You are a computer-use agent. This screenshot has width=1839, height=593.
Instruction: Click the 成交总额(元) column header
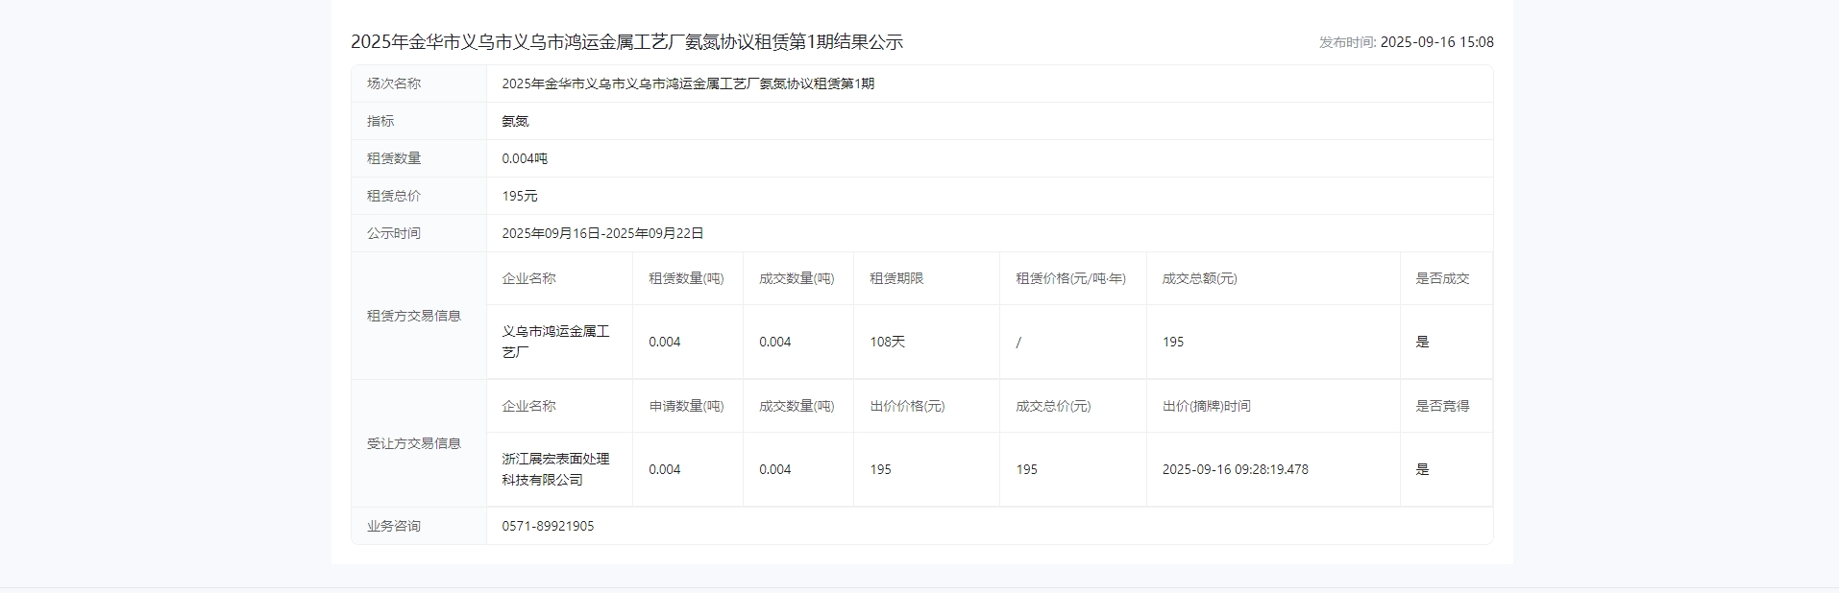pyautogui.click(x=1199, y=278)
